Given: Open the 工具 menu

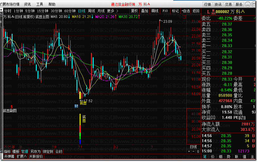Looking at the screenshot, I should [x=40, y=4].
